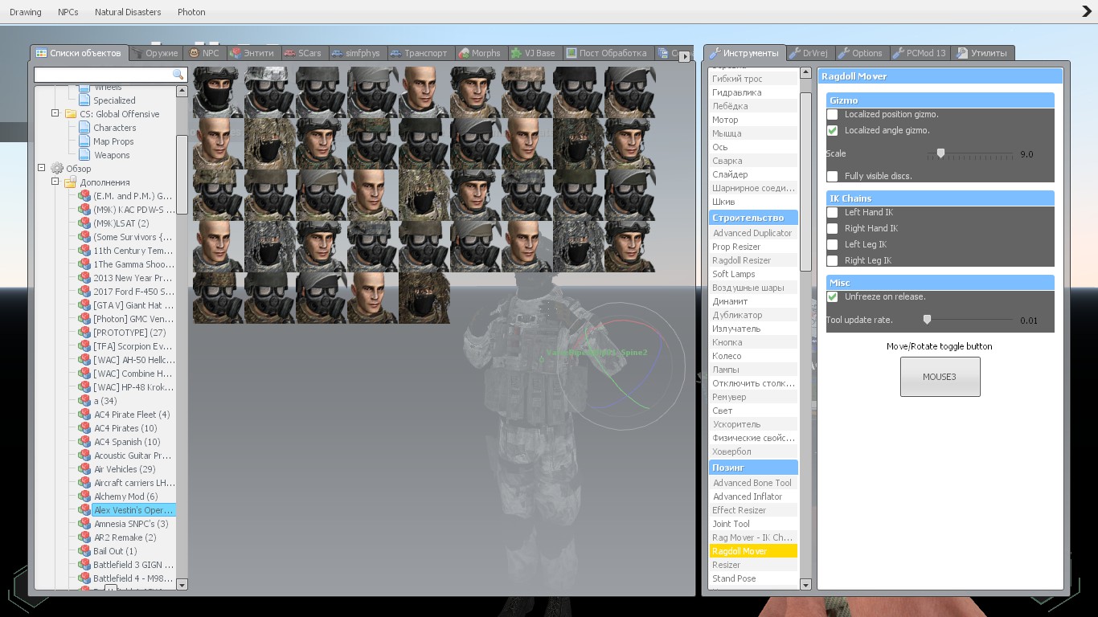The width and height of the screenshot is (1098, 617).
Task: Open the Утилиты tab with the page icon
Action: pos(982,53)
